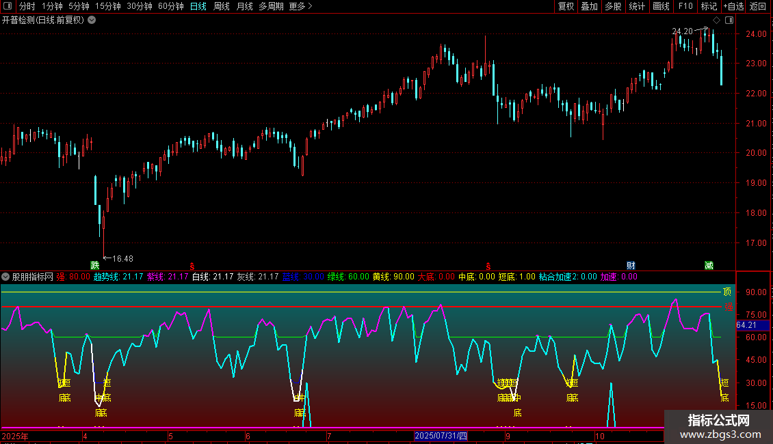The height and width of the screenshot is (444, 773).
Task: Toggle the left sidebar panel icon
Action: tap(8, 6)
